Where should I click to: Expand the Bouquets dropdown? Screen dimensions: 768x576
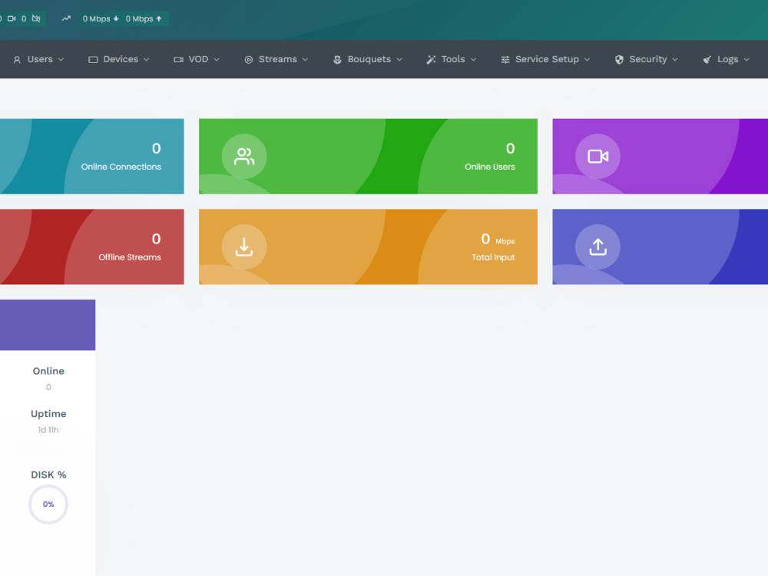click(367, 59)
